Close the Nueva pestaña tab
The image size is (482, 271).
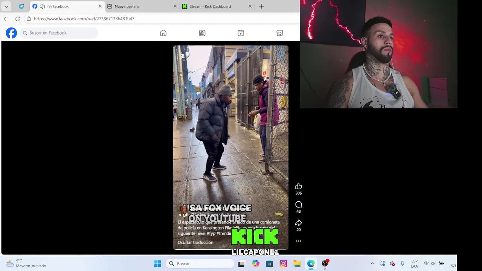(175, 6)
